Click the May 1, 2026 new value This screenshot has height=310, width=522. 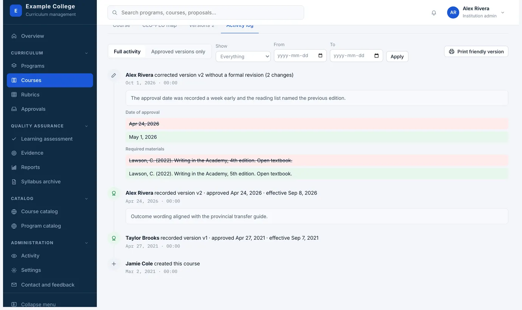pos(143,137)
